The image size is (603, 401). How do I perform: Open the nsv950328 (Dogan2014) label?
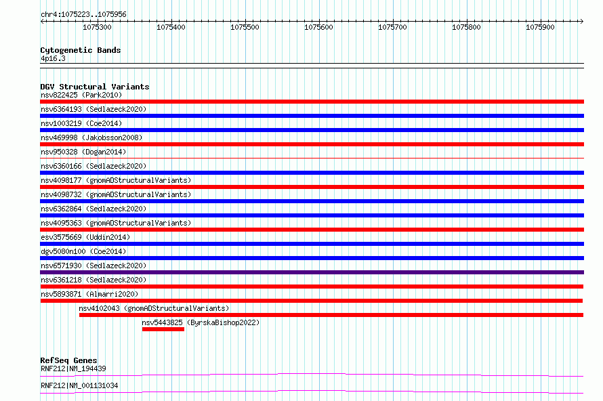click(x=83, y=152)
